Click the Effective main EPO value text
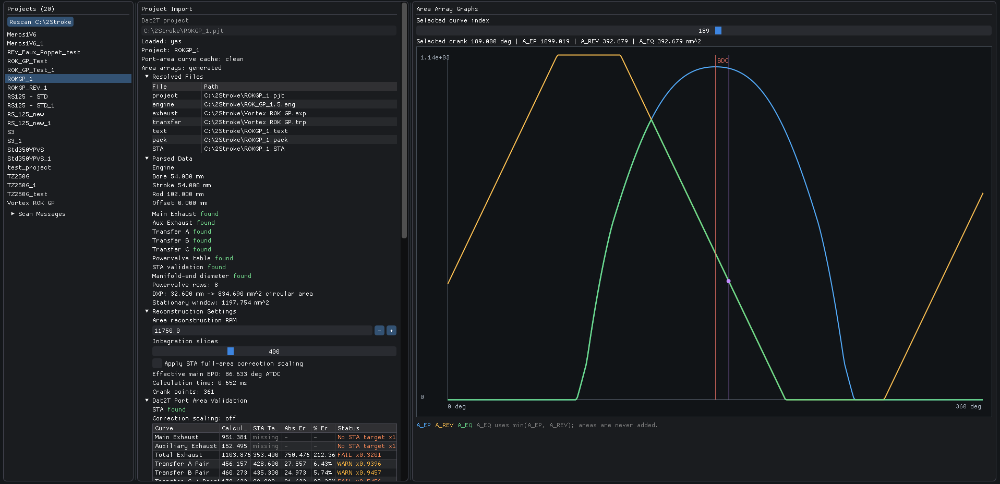 click(x=216, y=374)
